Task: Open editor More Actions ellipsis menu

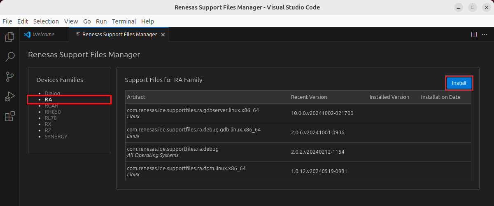Action: [485, 35]
